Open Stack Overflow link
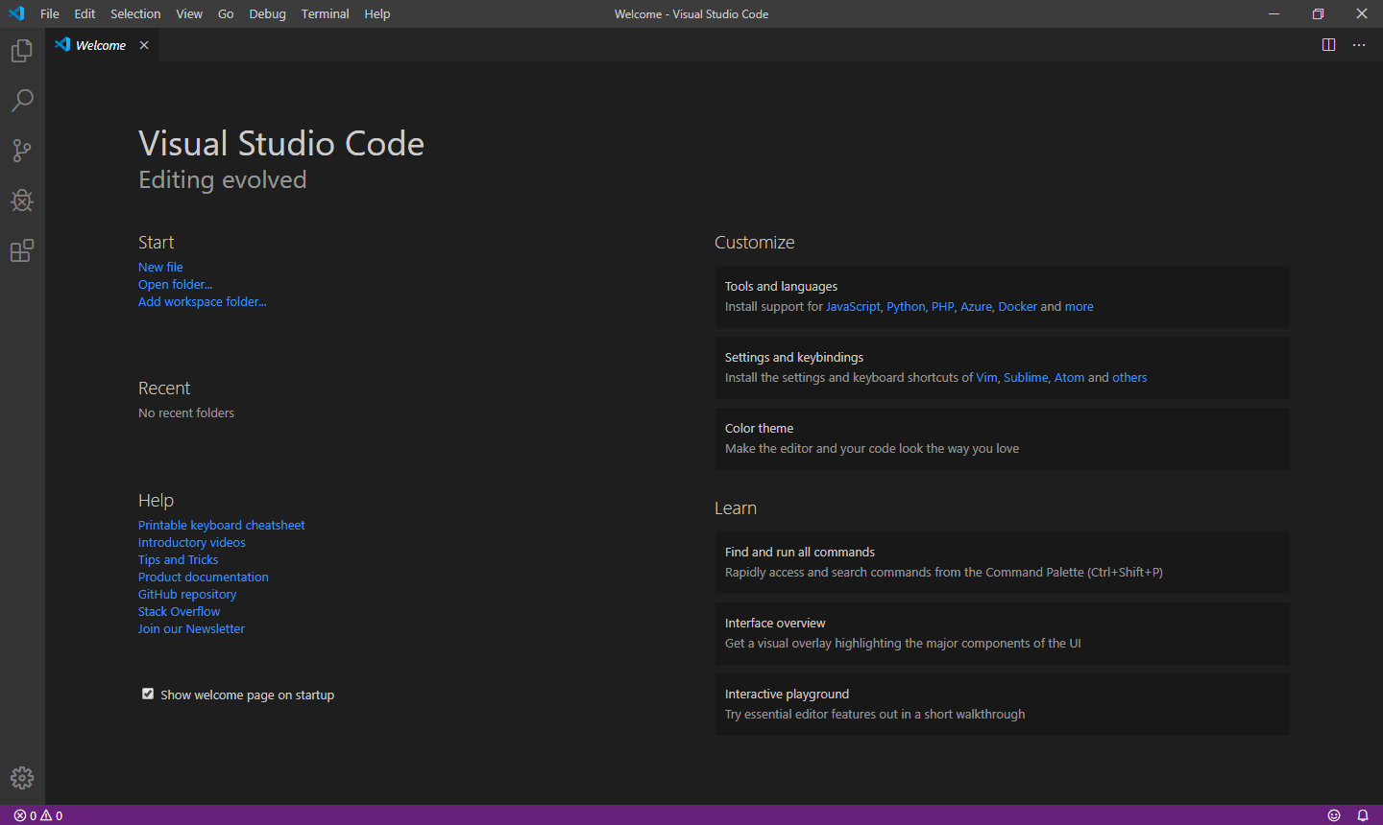 (179, 611)
